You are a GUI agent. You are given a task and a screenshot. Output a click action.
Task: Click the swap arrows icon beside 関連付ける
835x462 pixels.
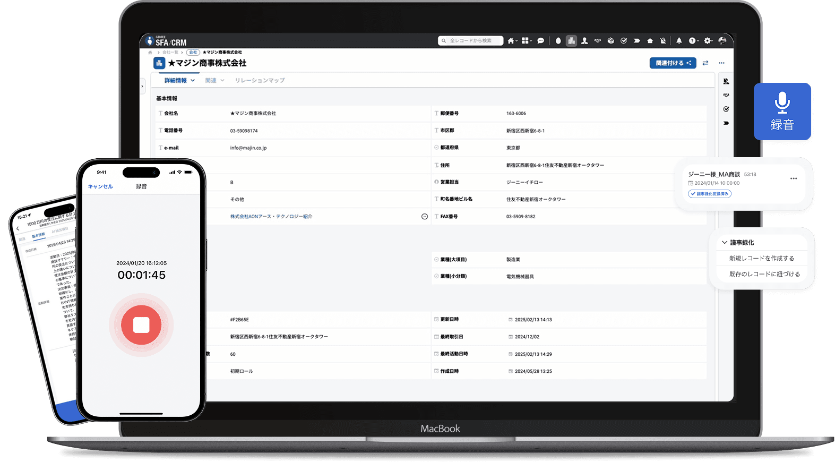point(705,63)
